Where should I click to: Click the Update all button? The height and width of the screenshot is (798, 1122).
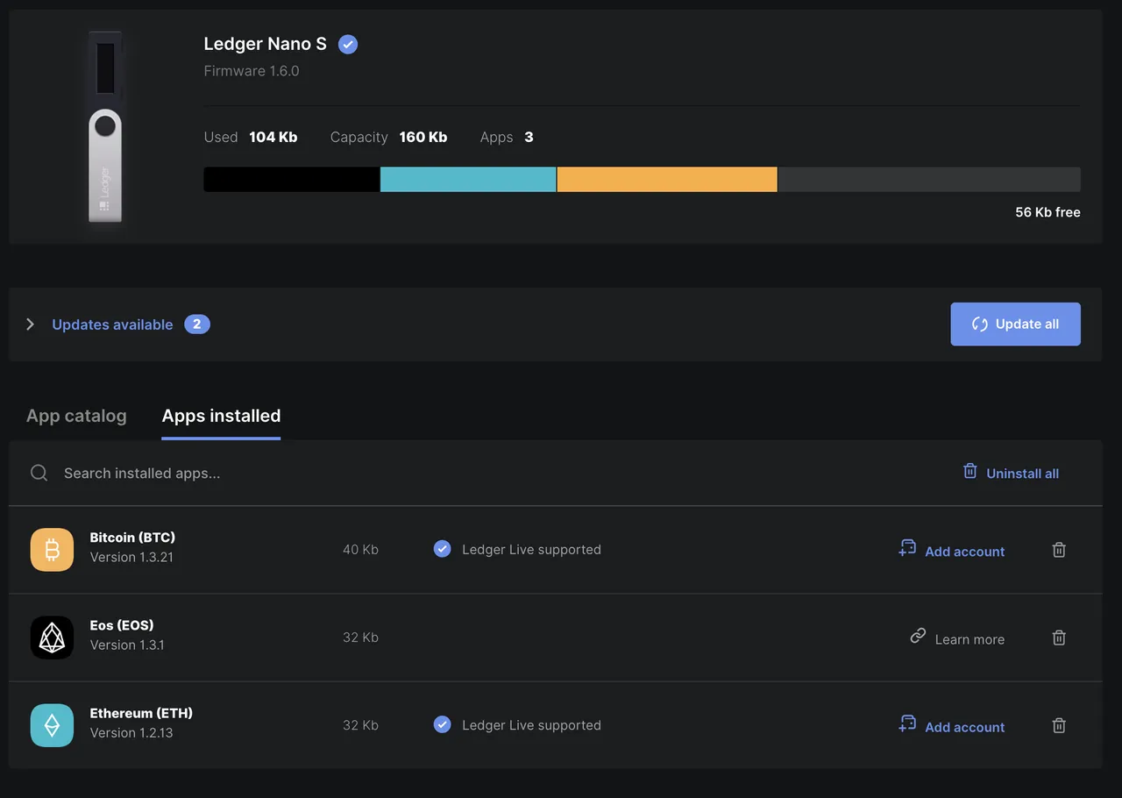1015,324
